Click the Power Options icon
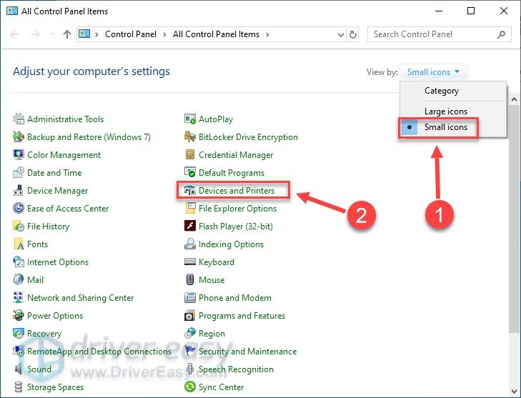 tap(19, 316)
